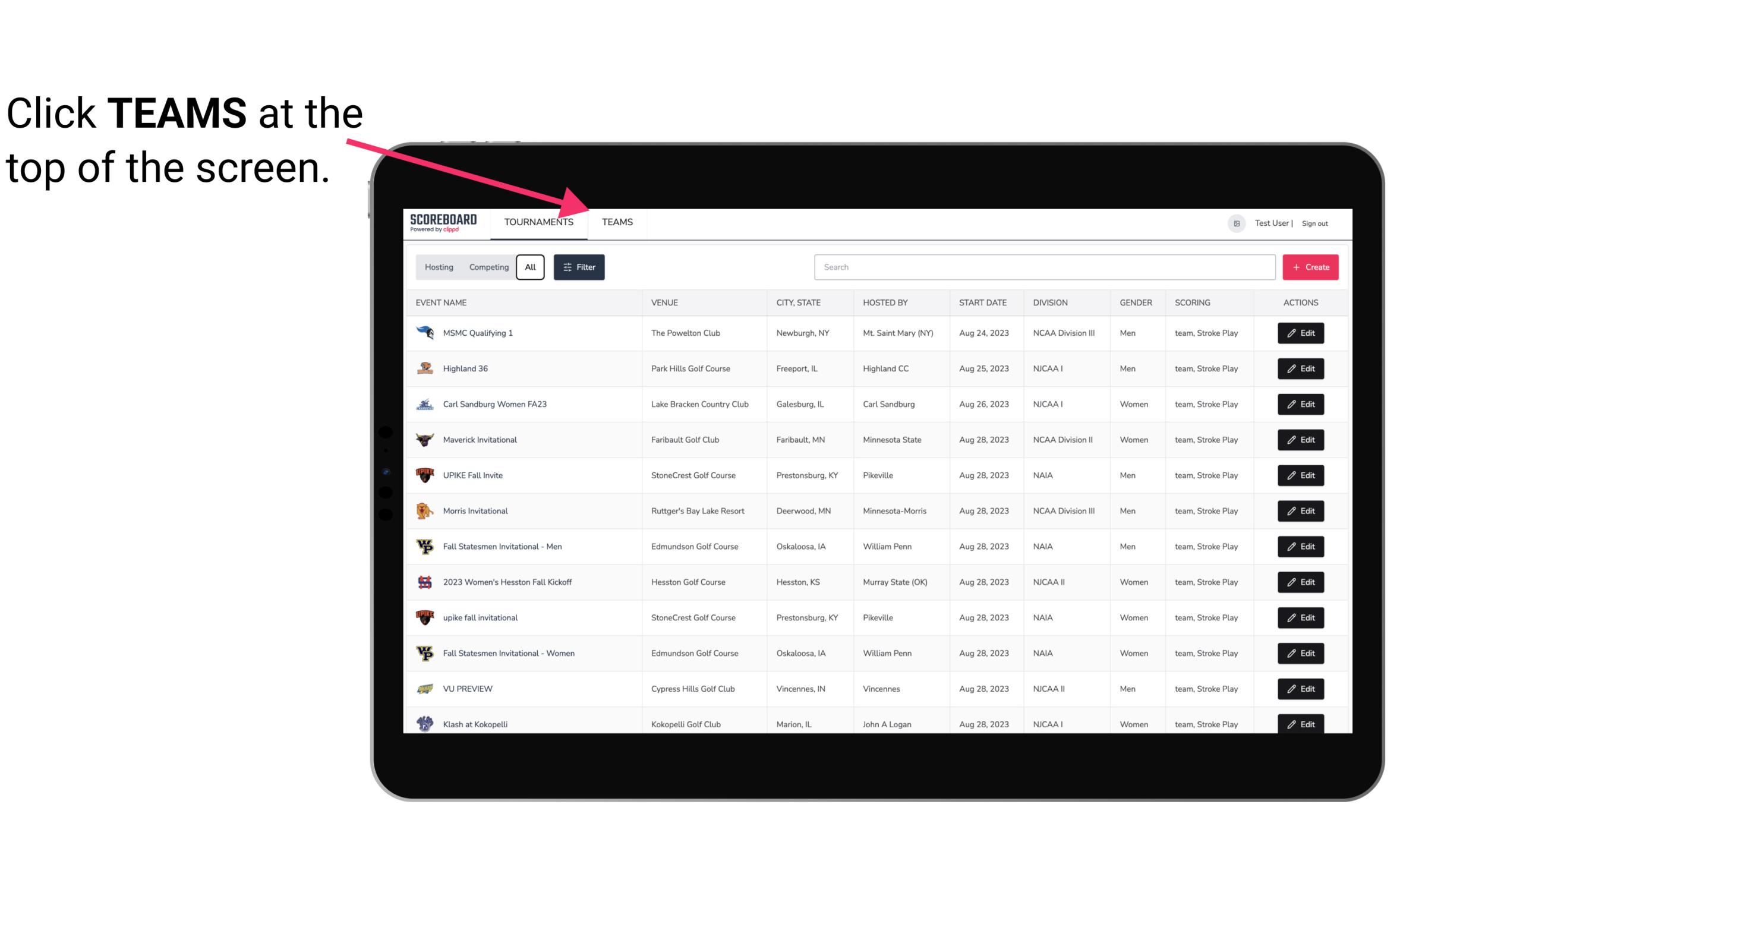Image resolution: width=1753 pixels, height=943 pixels.
Task: Select the All filter toggle
Action: (x=531, y=267)
